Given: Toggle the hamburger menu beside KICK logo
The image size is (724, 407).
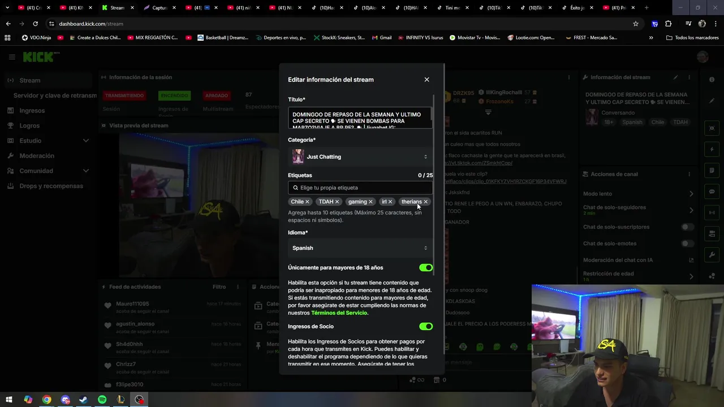Looking at the screenshot, I should tap(12, 57).
